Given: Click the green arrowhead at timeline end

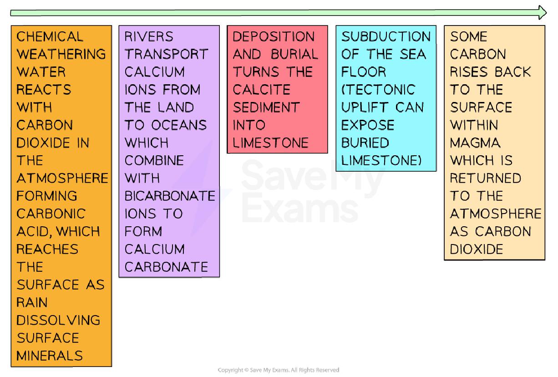Looking at the screenshot, I should 542,12.
